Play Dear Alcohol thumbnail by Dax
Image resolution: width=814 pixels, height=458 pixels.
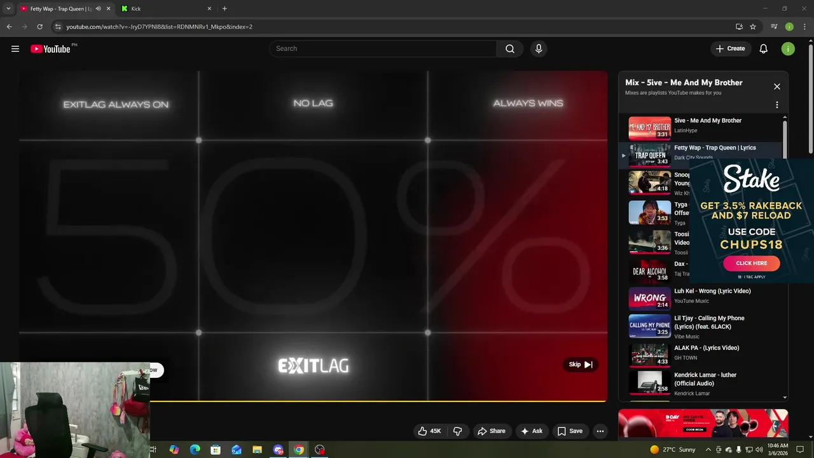[649, 271]
